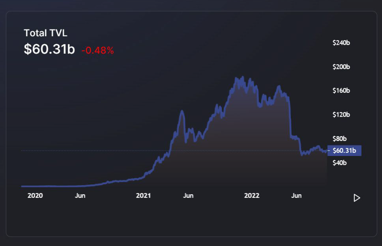382x246 pixels.
Task: Click the blue $60.31b price marker
Action: (344, 151)
